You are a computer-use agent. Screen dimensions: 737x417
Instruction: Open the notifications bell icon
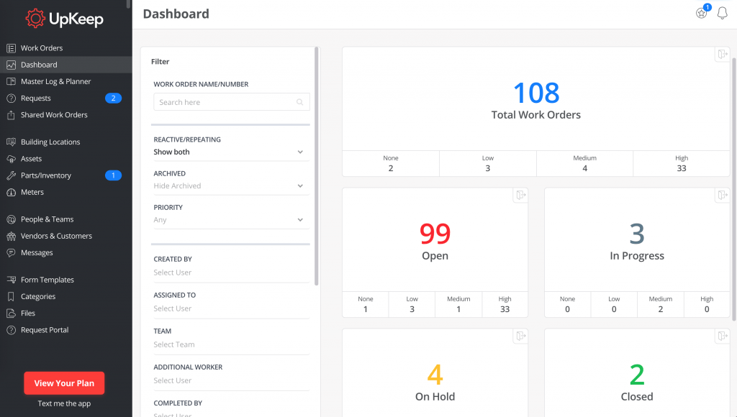(723, 13)
